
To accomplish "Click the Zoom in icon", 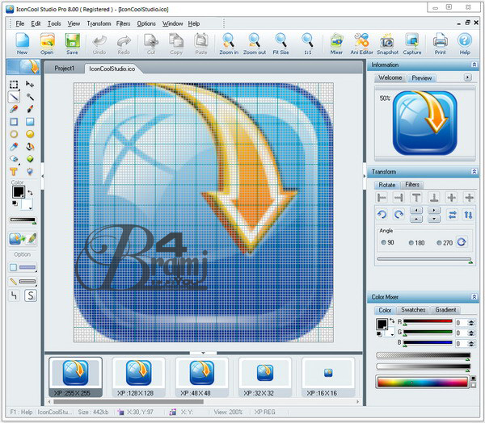I will [x=229, y=42].
